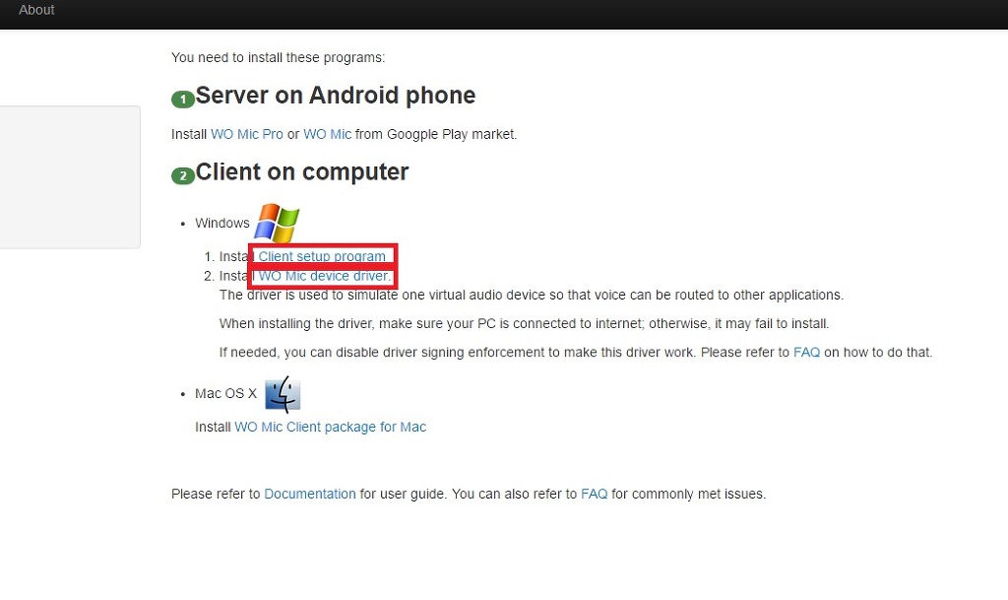1008x600 pixels.
Task: Open the Documentation user guide link
Action: point(310,494)
